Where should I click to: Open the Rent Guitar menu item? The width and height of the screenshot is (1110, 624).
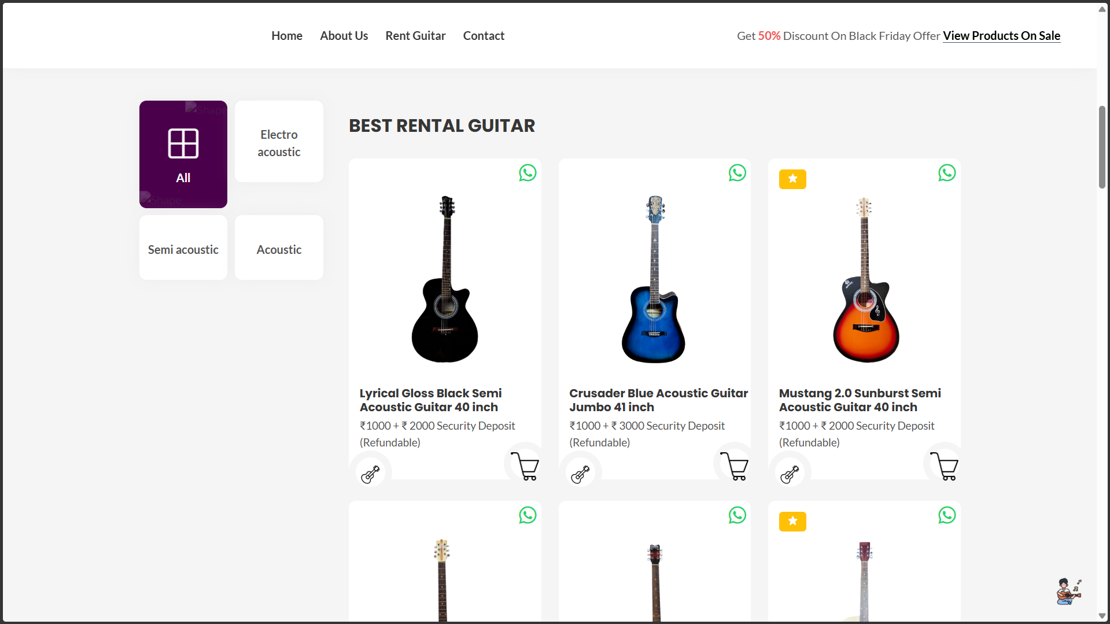pyautogui.click(x=415, y=36)
